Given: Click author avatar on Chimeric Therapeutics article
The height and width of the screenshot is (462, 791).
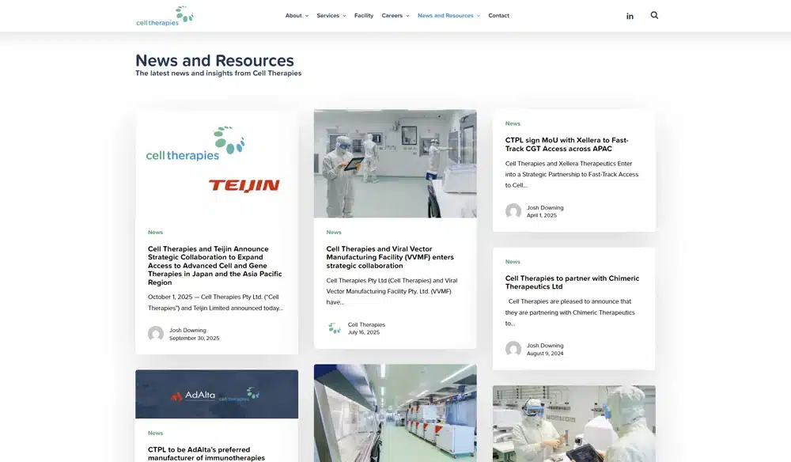Looking at the screenshot, I should 513,349.
